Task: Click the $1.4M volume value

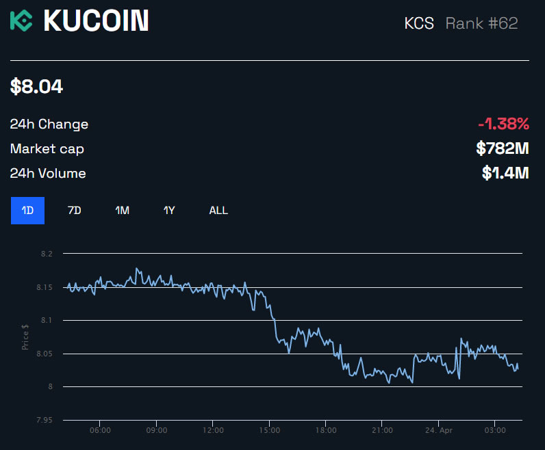Action: coord(505,173)
